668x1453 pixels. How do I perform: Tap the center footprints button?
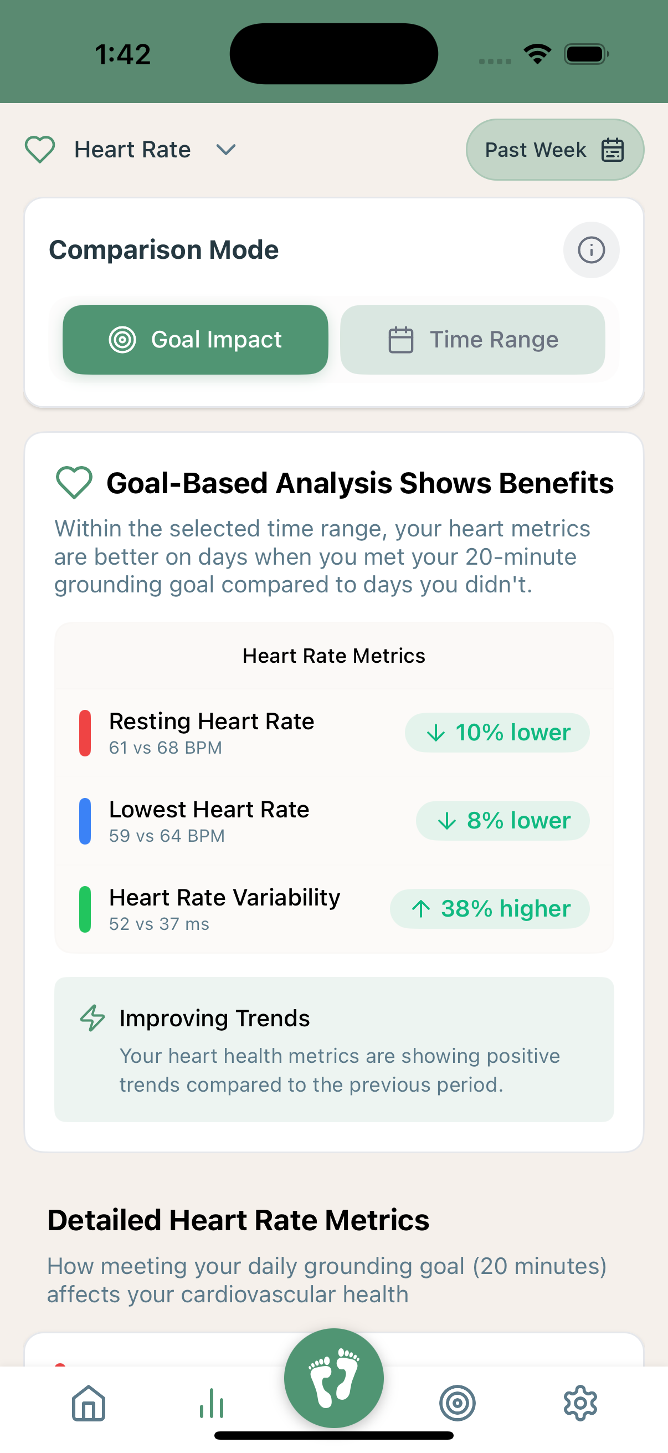[333, 1378]
